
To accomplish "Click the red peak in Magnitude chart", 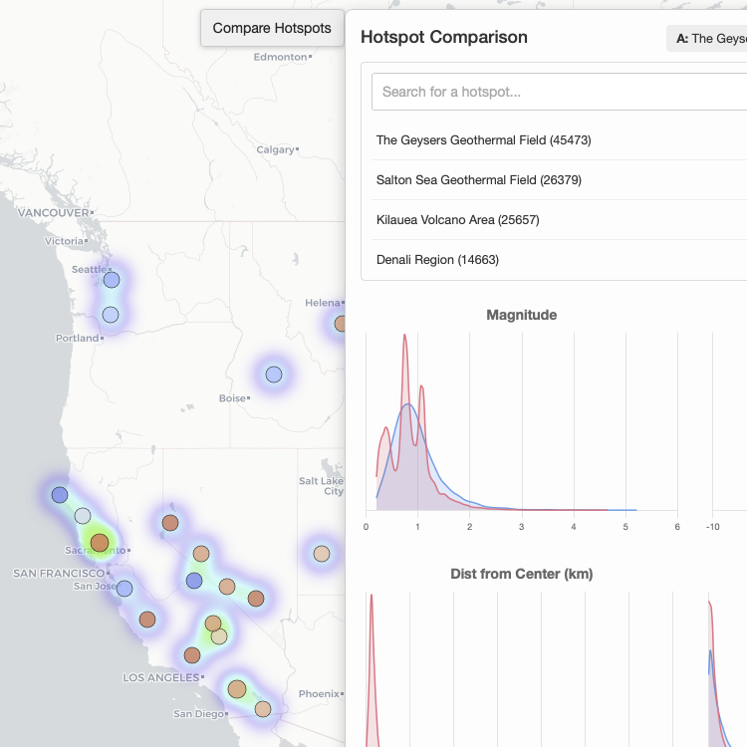I will [x=405, y=339].
